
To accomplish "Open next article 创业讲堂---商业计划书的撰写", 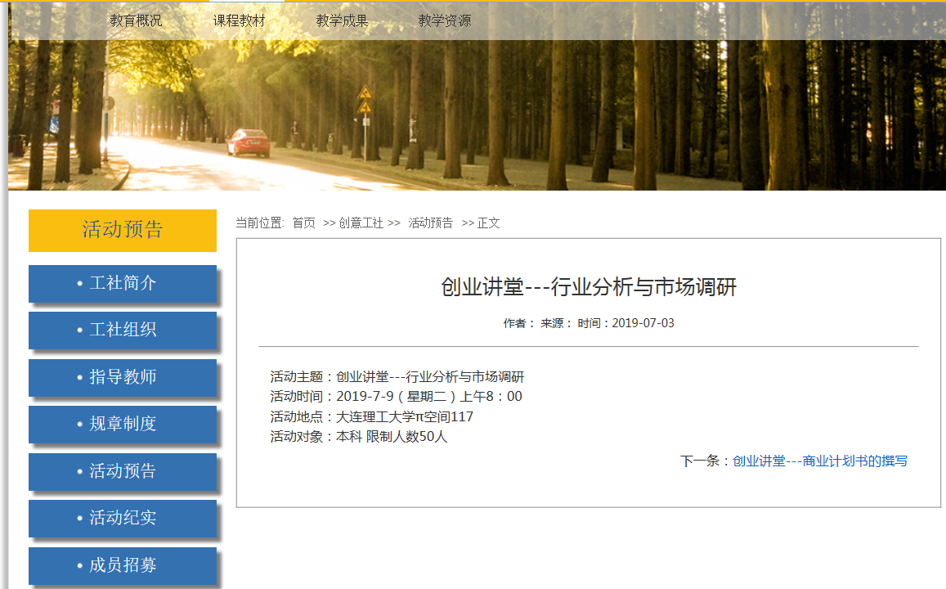I will click(x=820, y=461).
